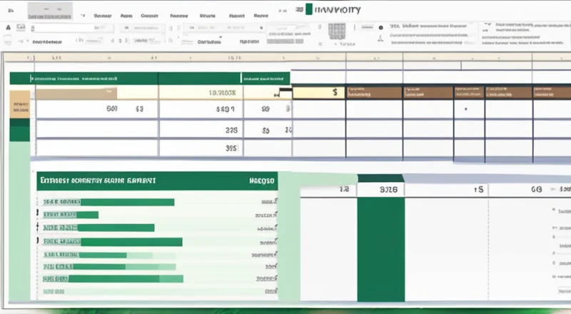Click the small dot marker in the brown-header table
This screenshot has height=314, width=571.
point(465,110)
